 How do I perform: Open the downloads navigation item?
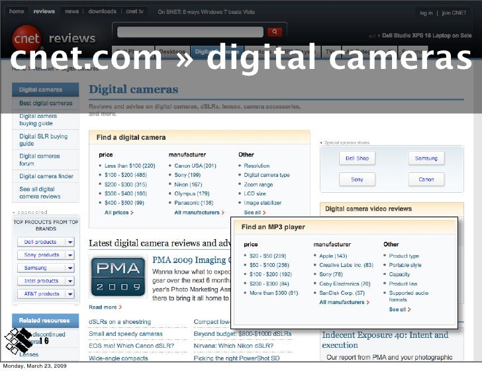(x=103, y=11)
